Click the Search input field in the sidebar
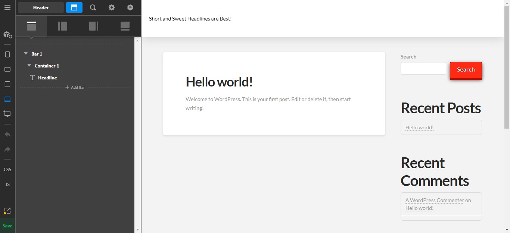The image size is (510, 233). 423,68
